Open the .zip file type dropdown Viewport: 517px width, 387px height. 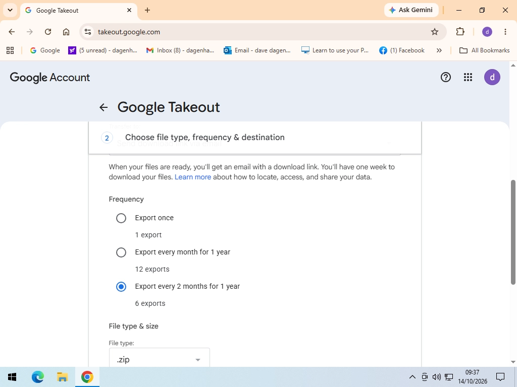pyautogui.click(x=159, y=358)
